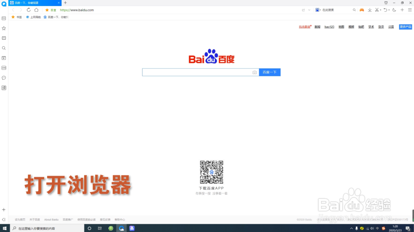
Task: Open the About Baidu footer link
Action: pos(51,220)
